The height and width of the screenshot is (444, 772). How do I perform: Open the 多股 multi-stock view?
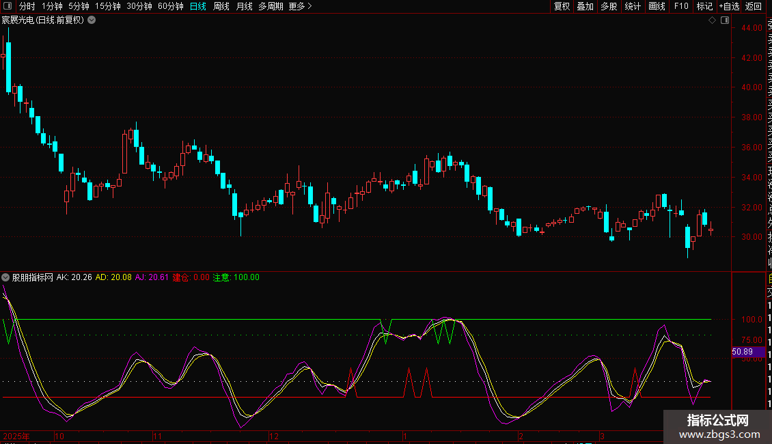coord(609,6)
